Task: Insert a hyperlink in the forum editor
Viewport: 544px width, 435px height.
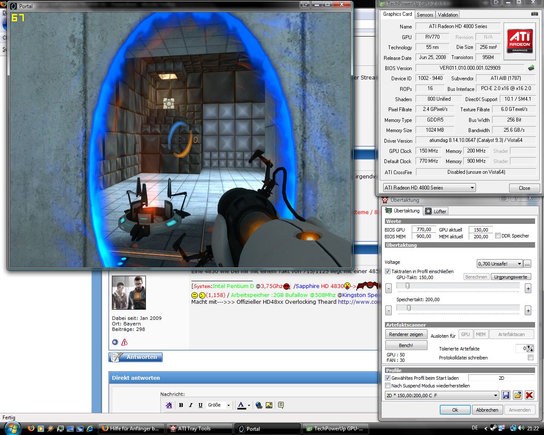Action: point(259,405)
